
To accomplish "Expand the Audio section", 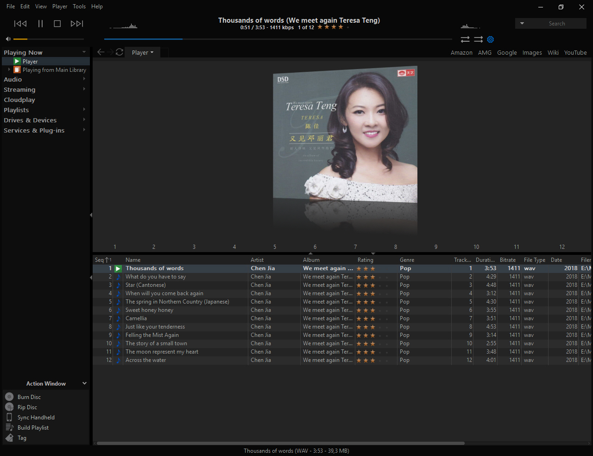I will [84, 79].
